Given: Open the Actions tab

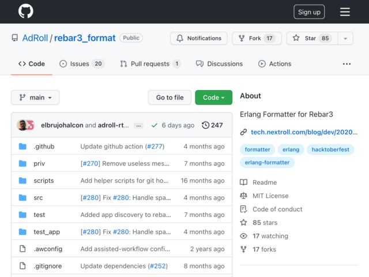Looking at the screenshot, I should pos(274,64).
